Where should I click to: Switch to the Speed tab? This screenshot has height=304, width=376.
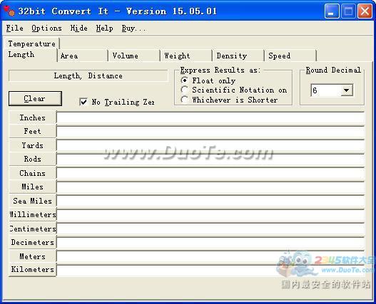coord(290,56)
